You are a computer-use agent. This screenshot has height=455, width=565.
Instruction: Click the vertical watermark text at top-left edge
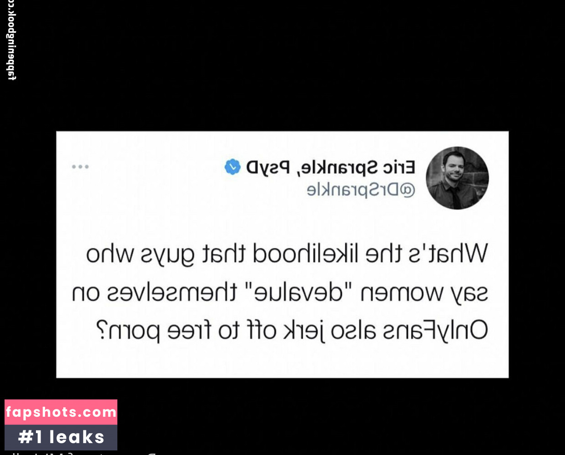(x=11, y=40)
